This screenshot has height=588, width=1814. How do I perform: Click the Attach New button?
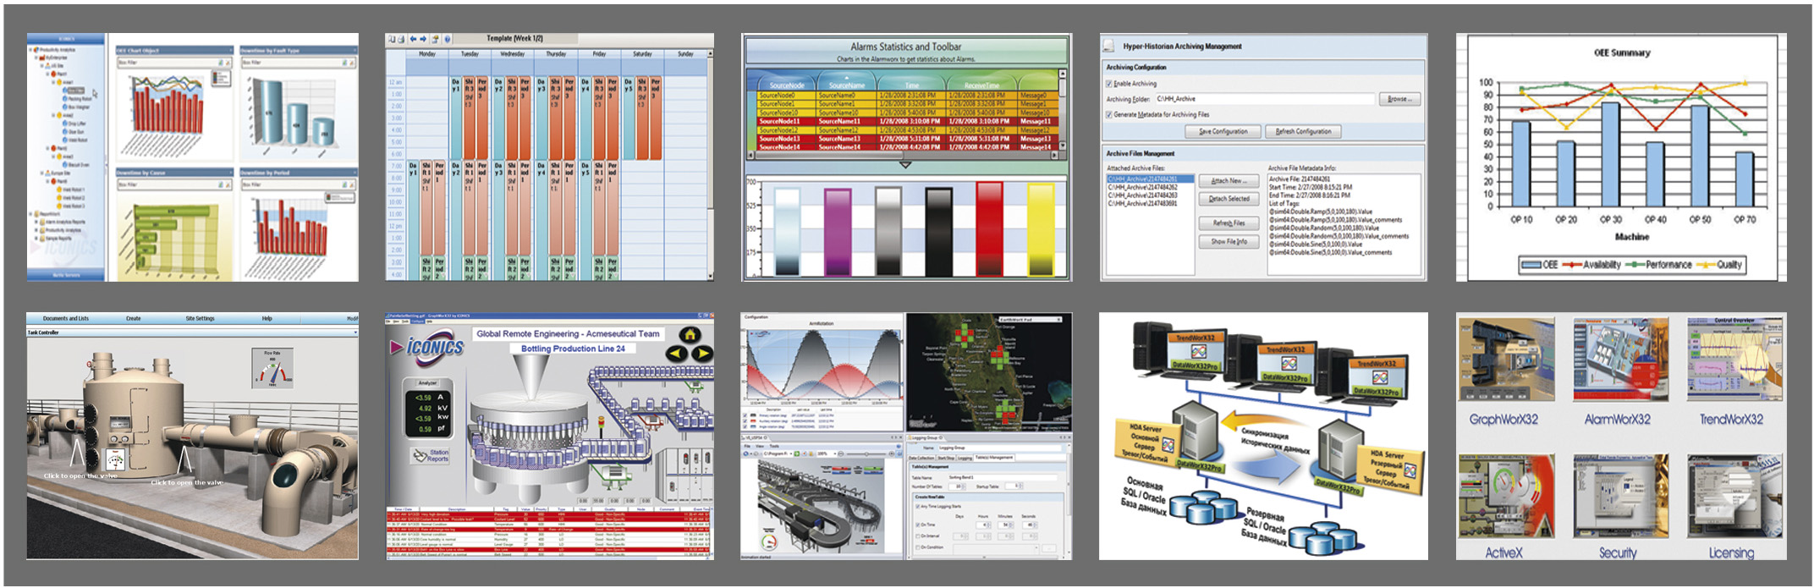click(x=1229, y=181)
